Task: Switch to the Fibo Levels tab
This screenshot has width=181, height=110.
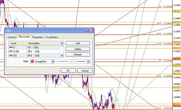Action: click(24, 37)
